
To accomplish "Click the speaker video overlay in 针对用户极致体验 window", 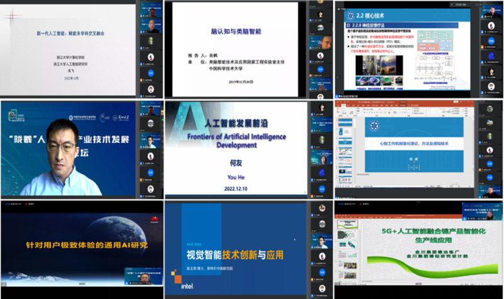I will click(144, 276).
